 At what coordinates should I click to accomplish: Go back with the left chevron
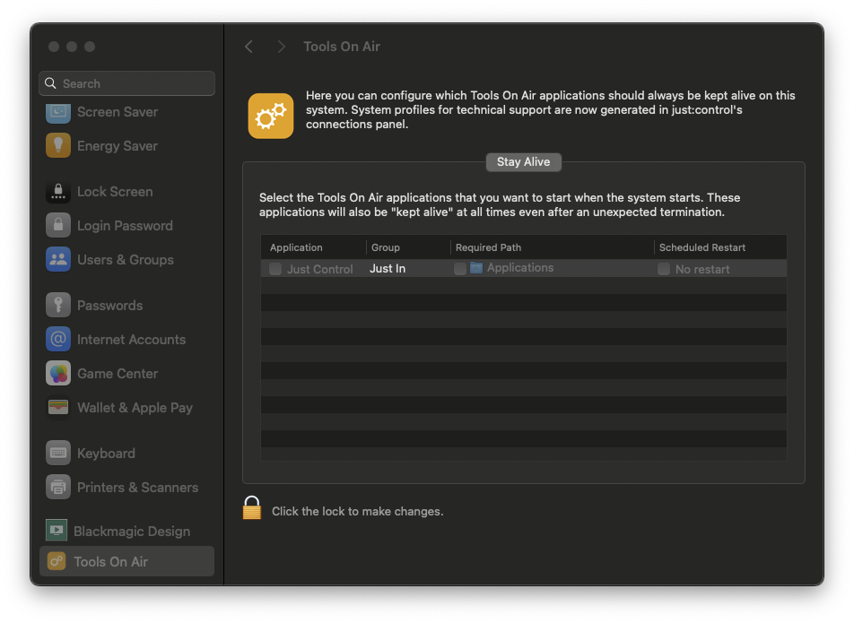pyautogui.click(x=248, y=47)
